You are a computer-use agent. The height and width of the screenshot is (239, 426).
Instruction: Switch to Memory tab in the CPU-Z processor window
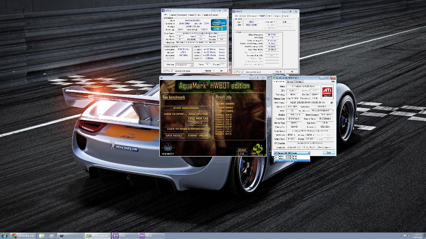pos(191,15)
